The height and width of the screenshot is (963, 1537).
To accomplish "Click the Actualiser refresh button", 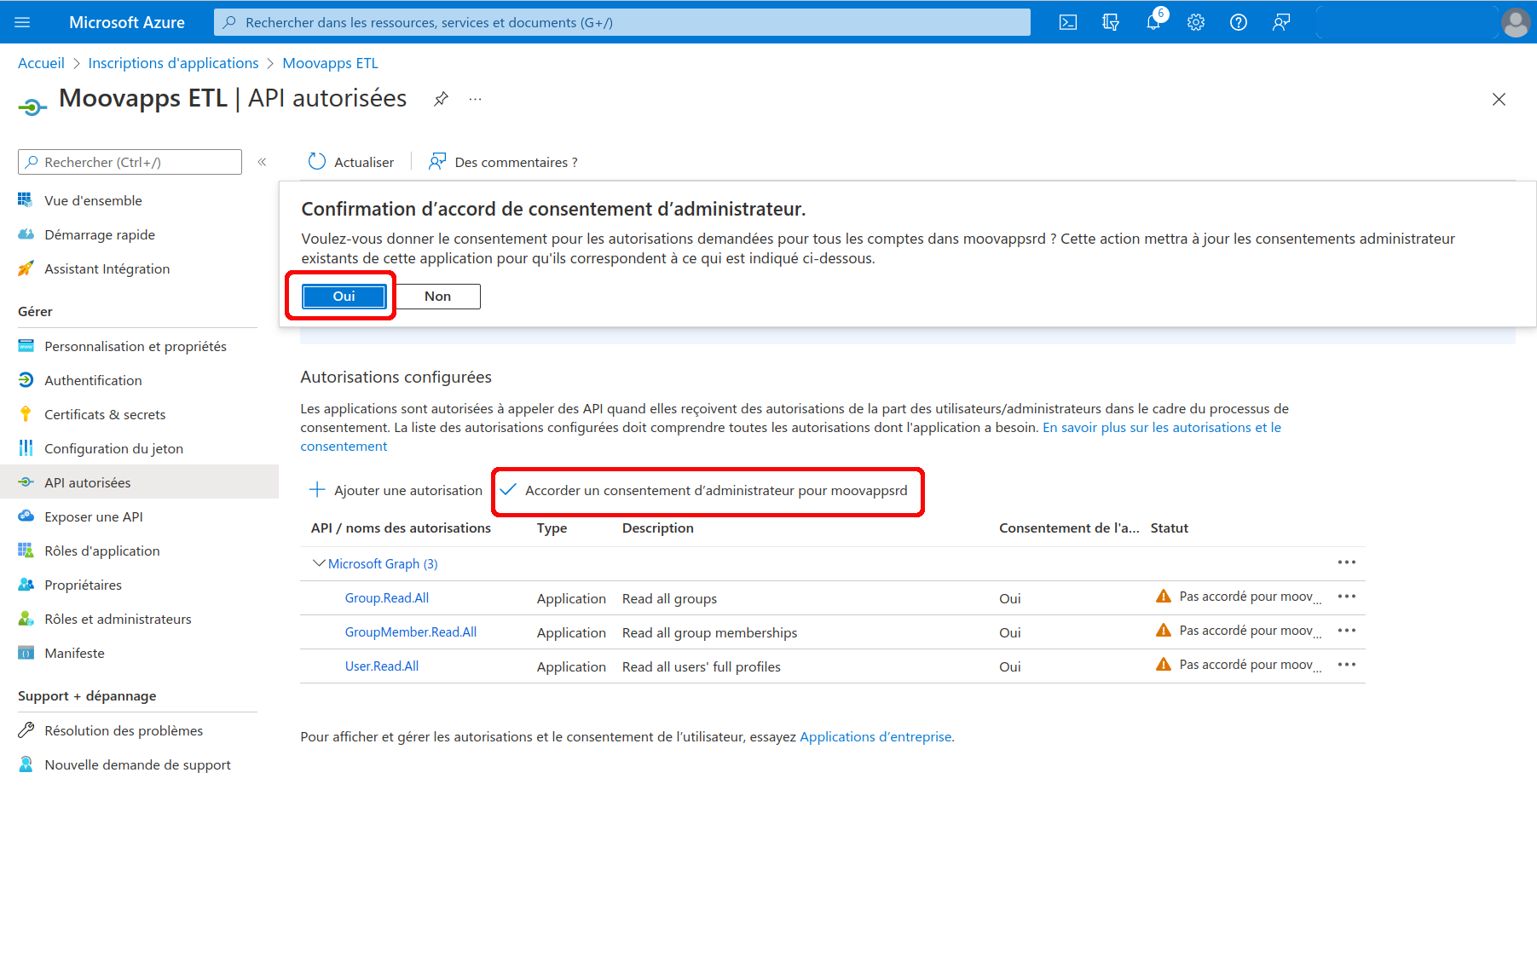I will click(x=351, y=162).
